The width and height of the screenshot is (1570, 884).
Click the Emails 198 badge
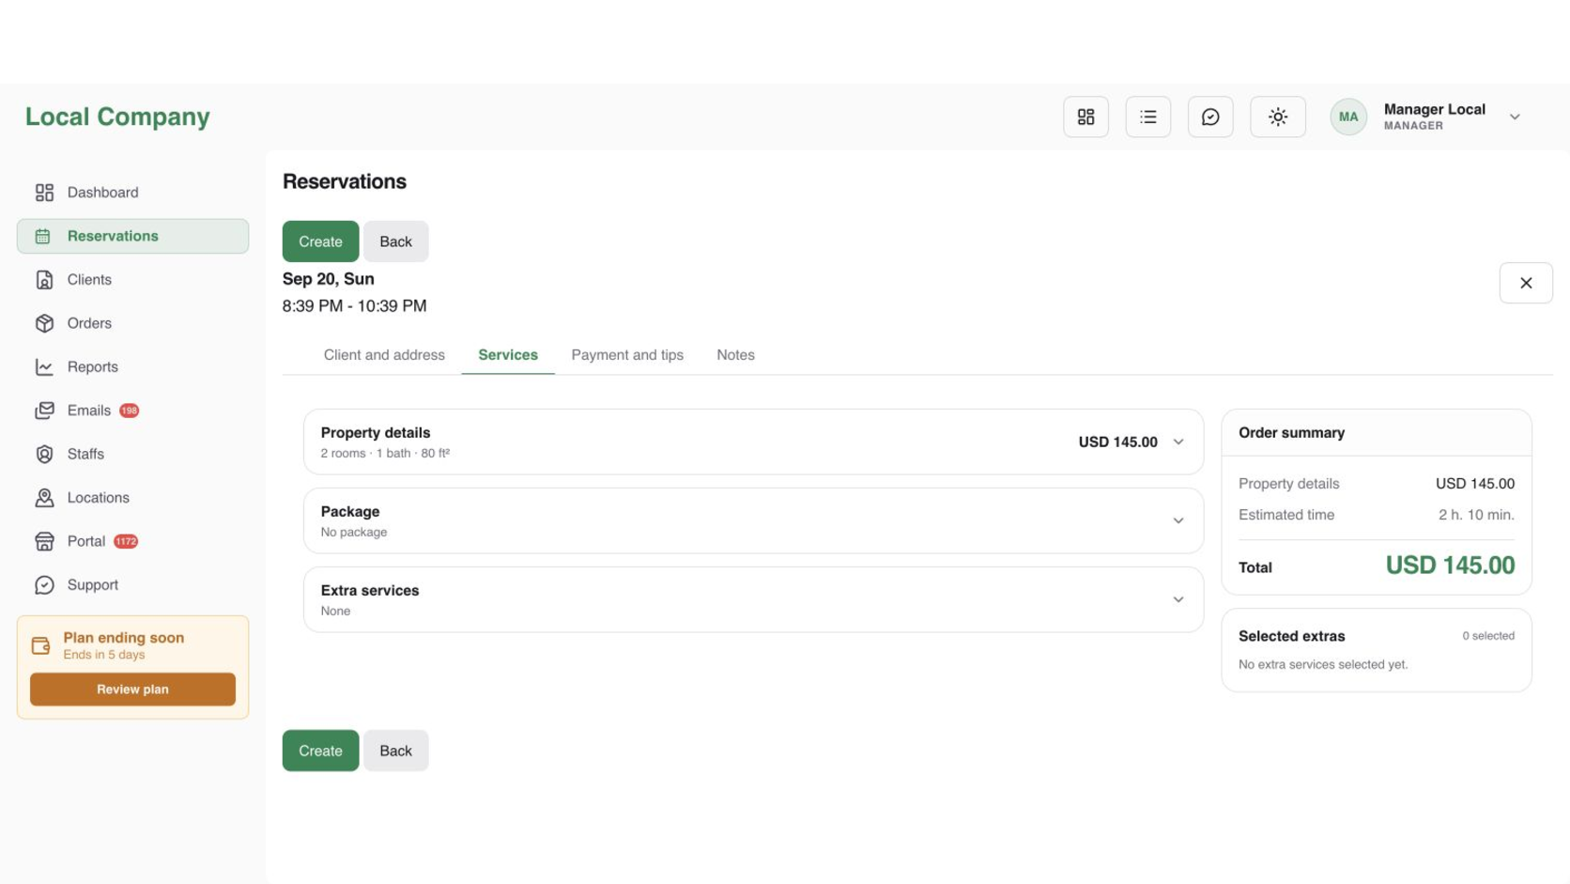pos(130,411)
